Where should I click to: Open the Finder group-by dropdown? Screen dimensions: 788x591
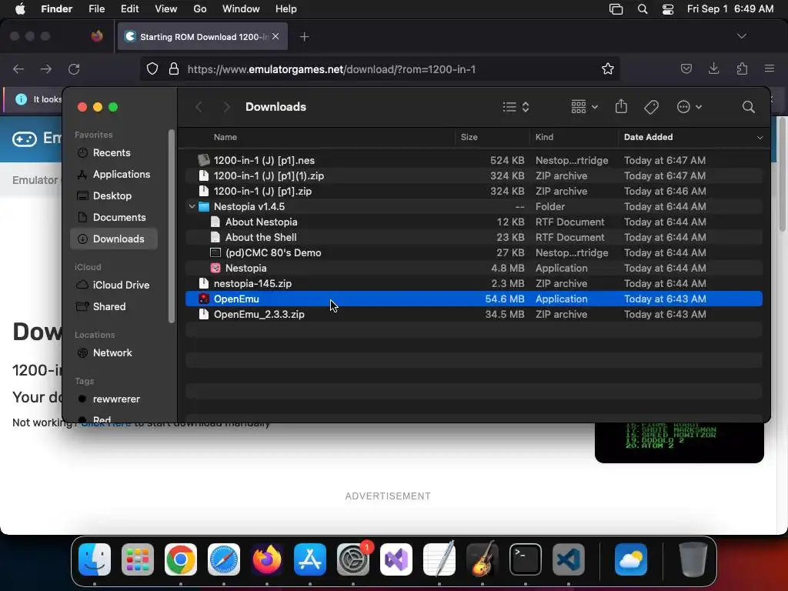585,106
